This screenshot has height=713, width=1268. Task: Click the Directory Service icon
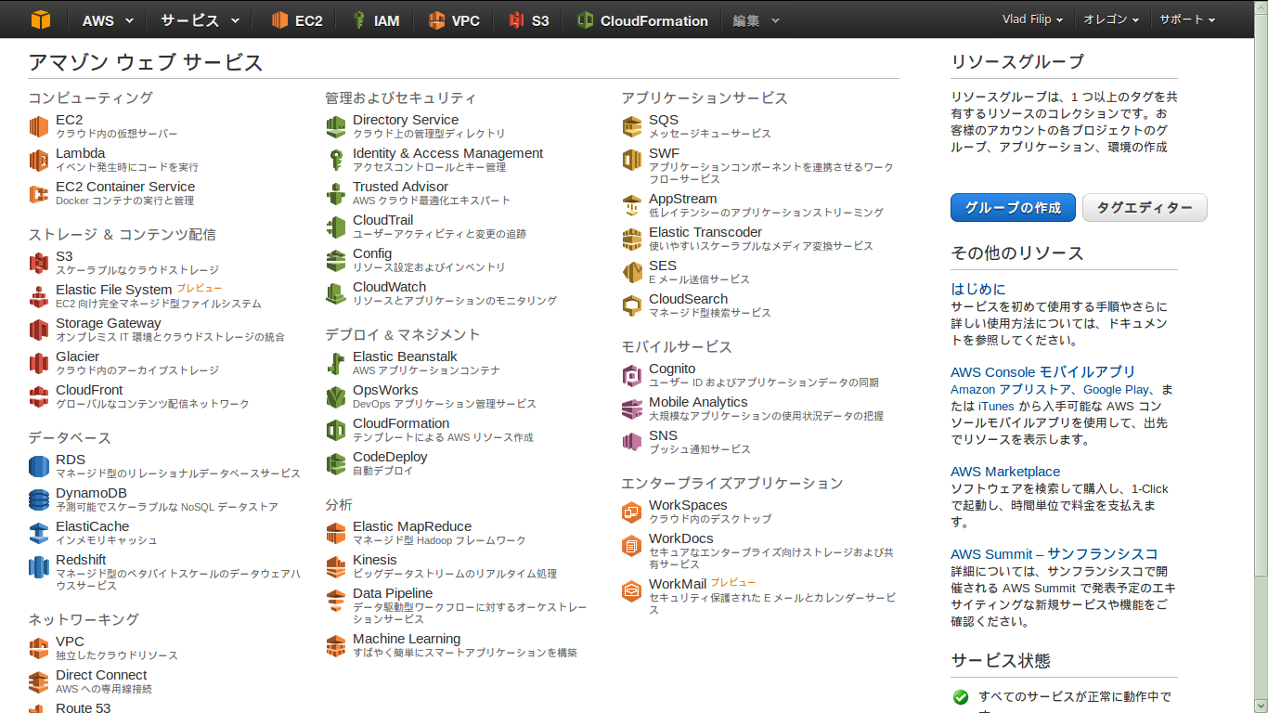335,126
